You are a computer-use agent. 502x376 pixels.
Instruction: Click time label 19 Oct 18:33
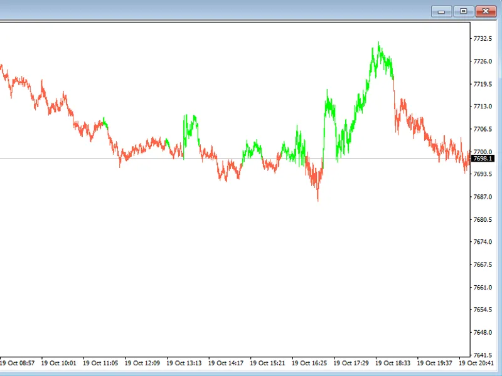pos(393,363)
